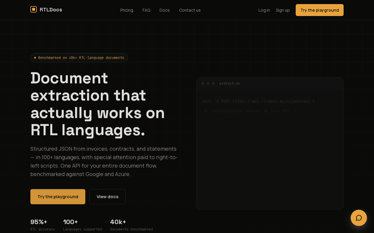
Task: Select Contact us in the header
Action: tap(190, 10)
